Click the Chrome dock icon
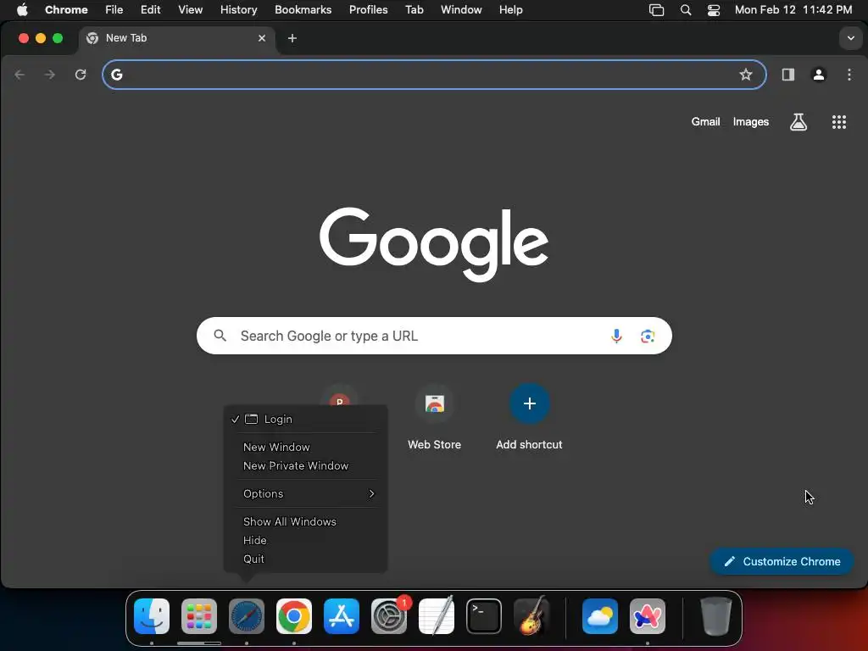This screenshot has height=651, width=868. (x=294, y=616)
